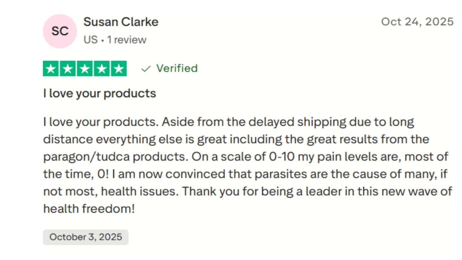Click the fourth green rating star
The image size is (462, 260).
(102, 69)
